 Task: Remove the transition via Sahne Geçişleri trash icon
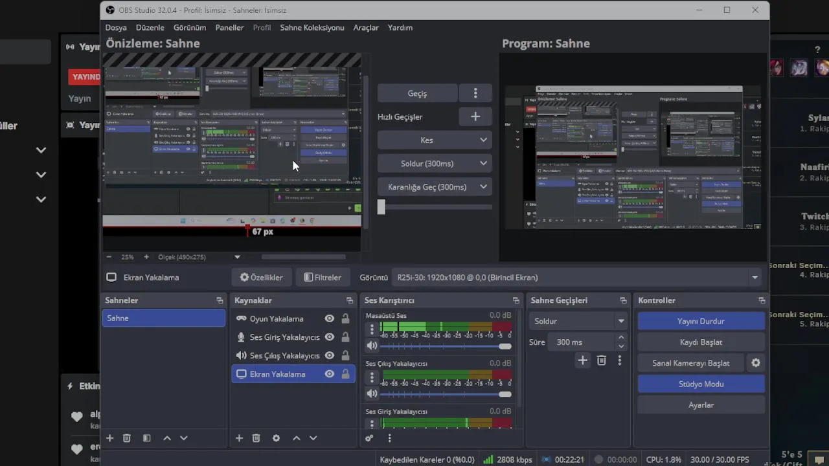point(601,361)
